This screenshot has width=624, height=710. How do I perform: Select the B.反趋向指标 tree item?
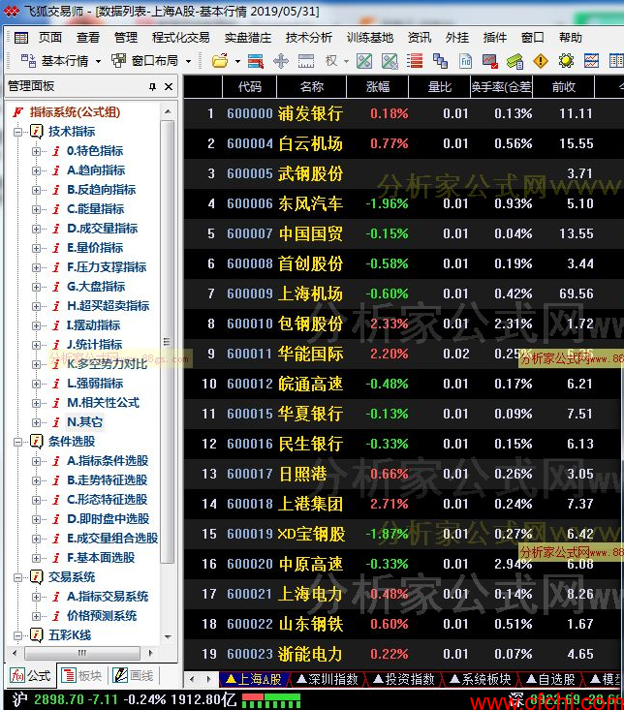coord(102,190)
